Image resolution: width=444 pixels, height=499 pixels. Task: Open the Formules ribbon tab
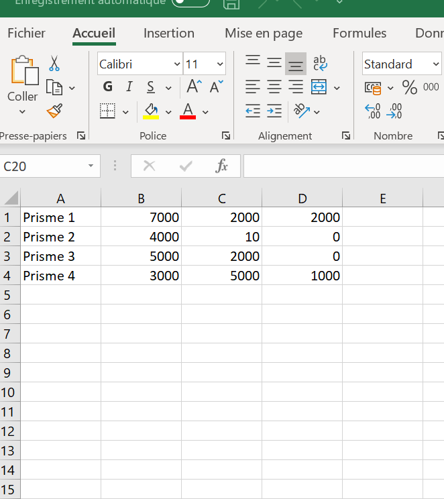(359, 34)
